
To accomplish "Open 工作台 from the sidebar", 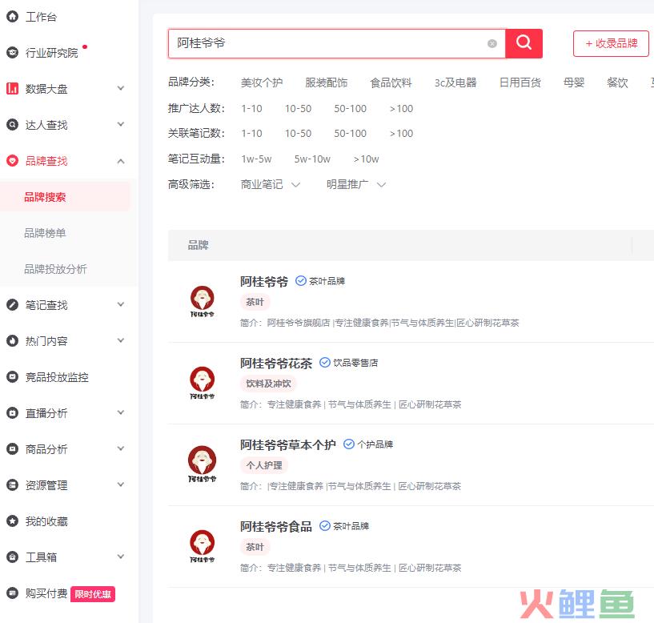I will coord(41,17).
